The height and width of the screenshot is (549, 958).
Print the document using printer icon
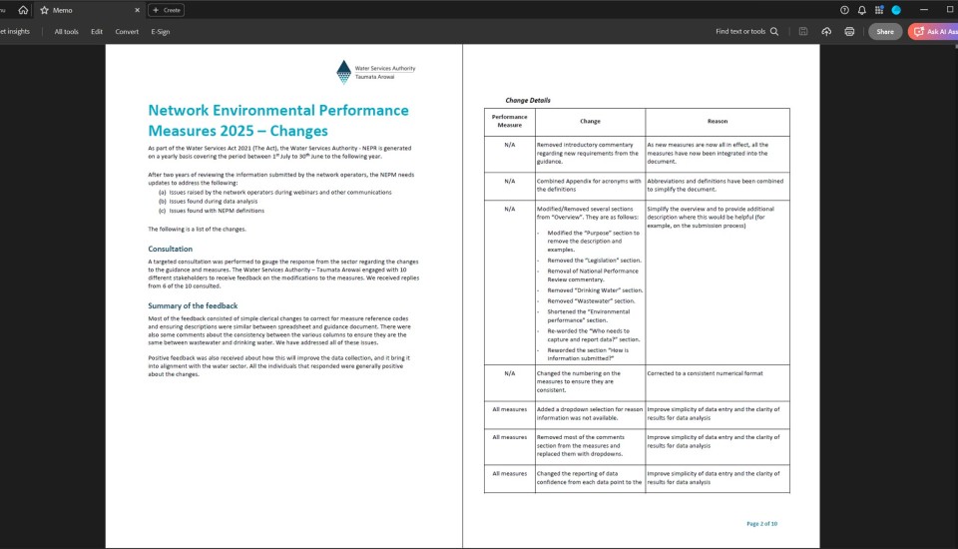(x=849, y=32)
